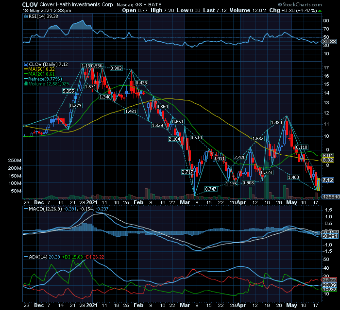Click the MACD(12,26,9) legend label
The image size is (340, 310).
[43, 209]
